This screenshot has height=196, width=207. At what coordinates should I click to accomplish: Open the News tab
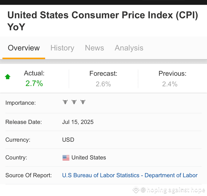94,48
